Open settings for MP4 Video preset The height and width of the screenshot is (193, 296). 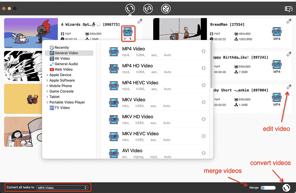tap(203, 51)
